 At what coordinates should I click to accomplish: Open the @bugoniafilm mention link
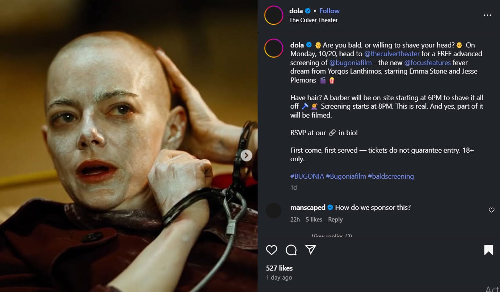(x=350, y=63)
